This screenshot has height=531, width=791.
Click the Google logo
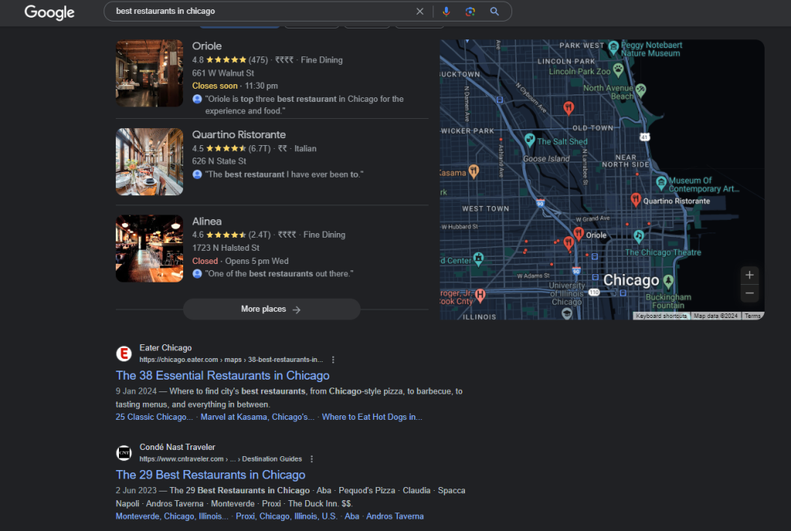click(x=49, y=12)
